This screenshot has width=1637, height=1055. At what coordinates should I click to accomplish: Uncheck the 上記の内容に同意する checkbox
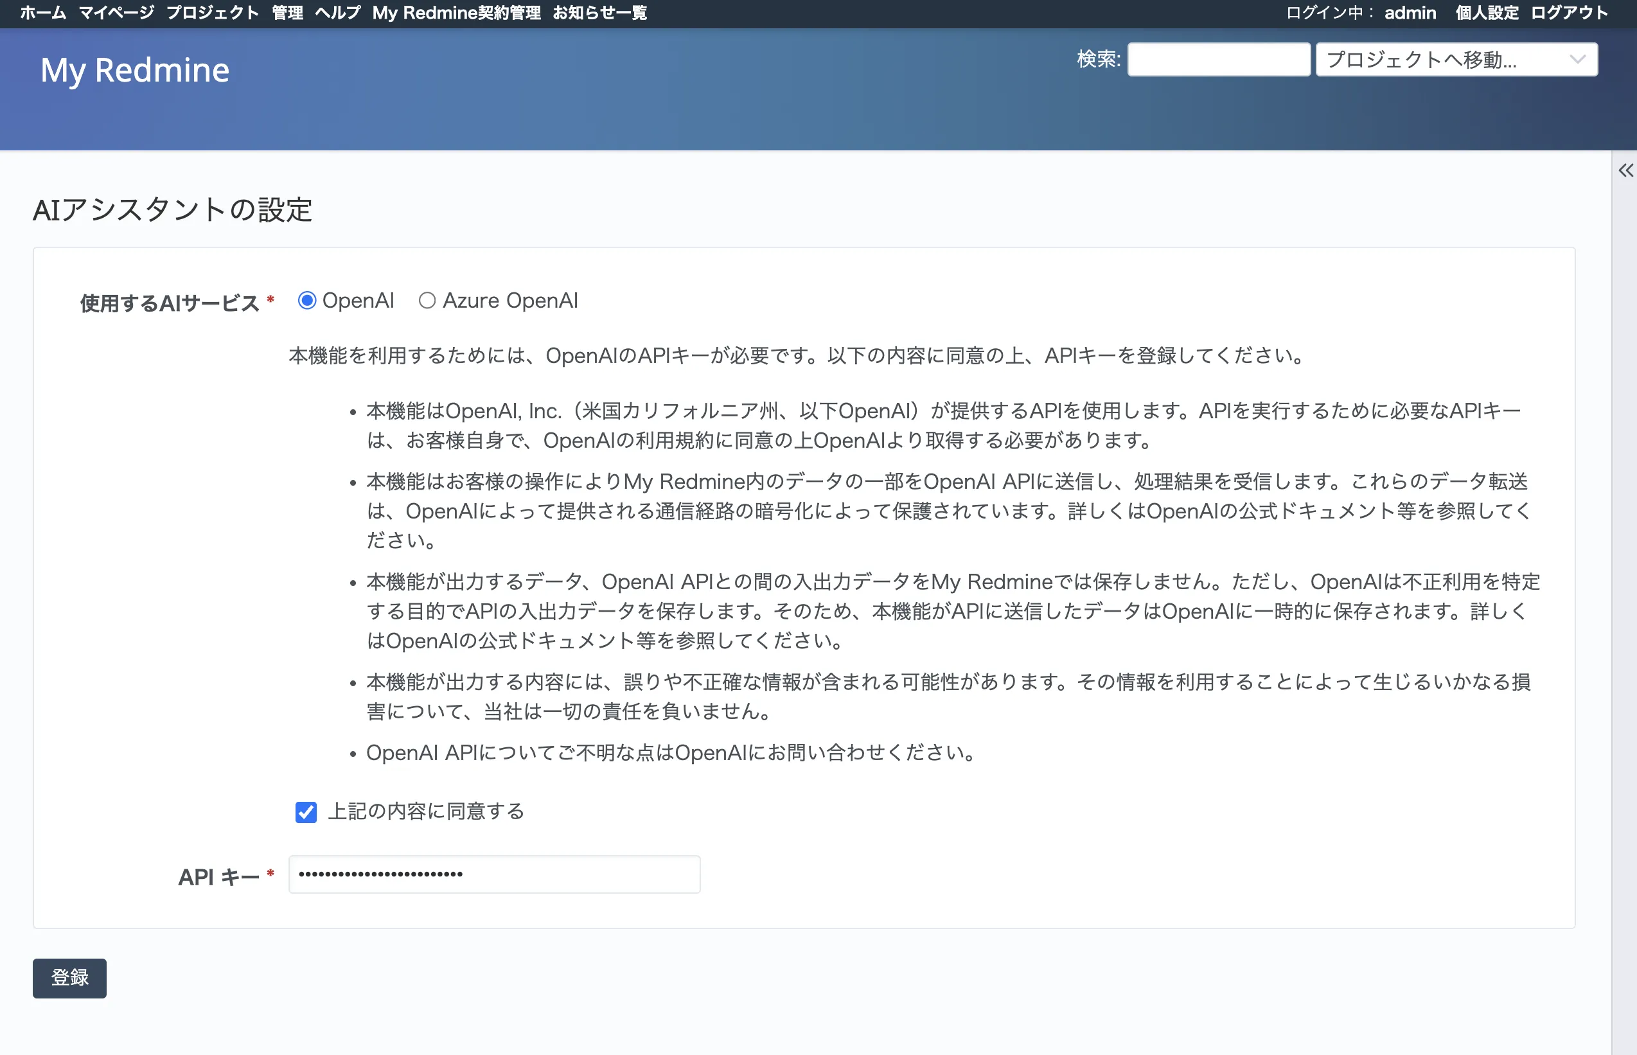305,813
